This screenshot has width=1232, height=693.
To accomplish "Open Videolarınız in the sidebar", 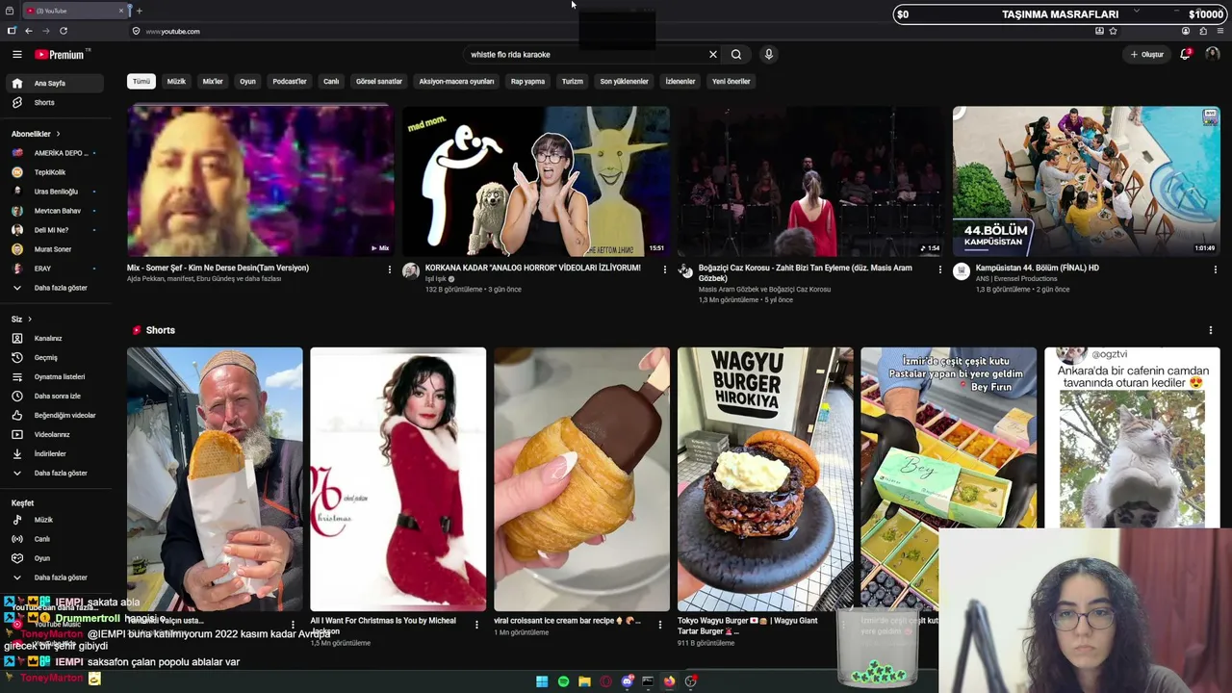I will [x=52, y=435].
